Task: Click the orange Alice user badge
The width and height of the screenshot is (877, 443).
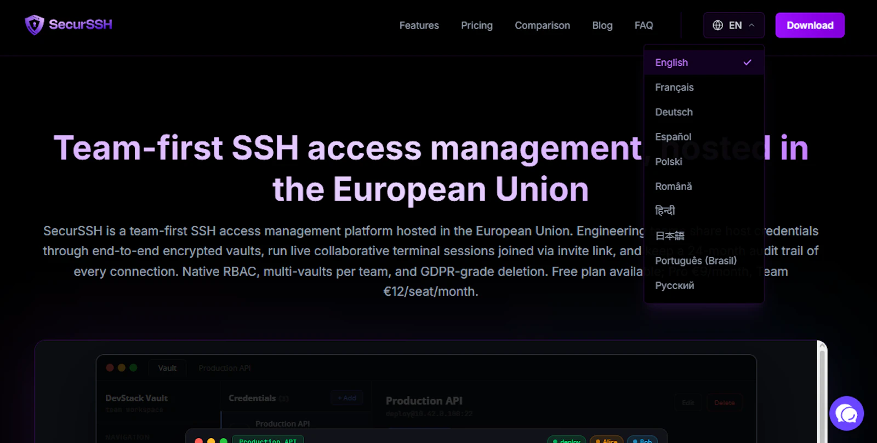Action: (x=606, y=440)
